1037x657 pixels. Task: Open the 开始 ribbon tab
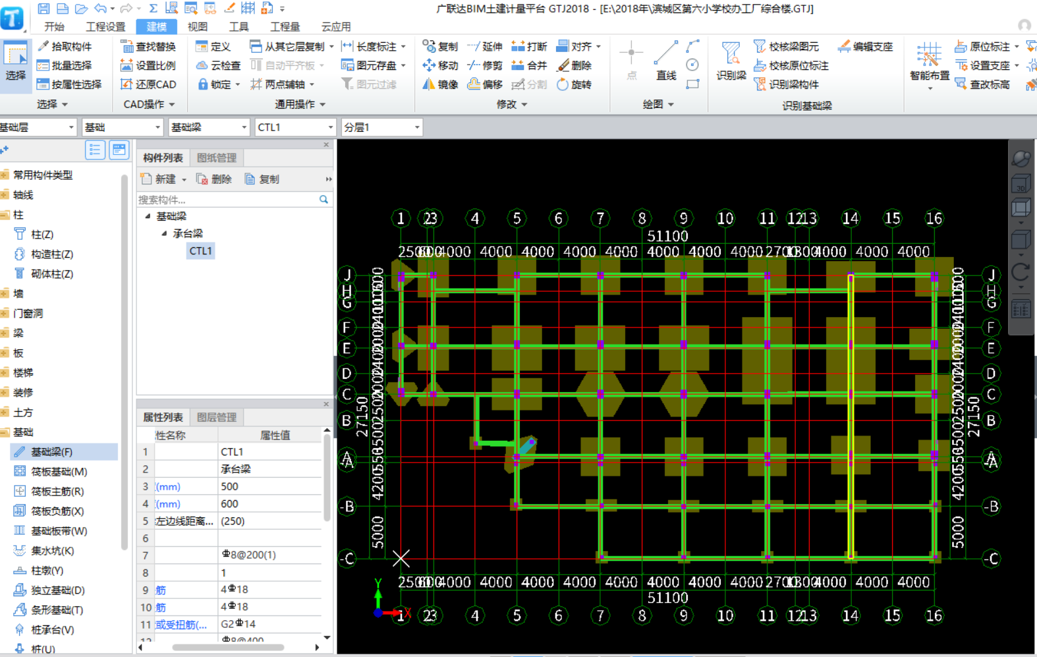(54, 26)
